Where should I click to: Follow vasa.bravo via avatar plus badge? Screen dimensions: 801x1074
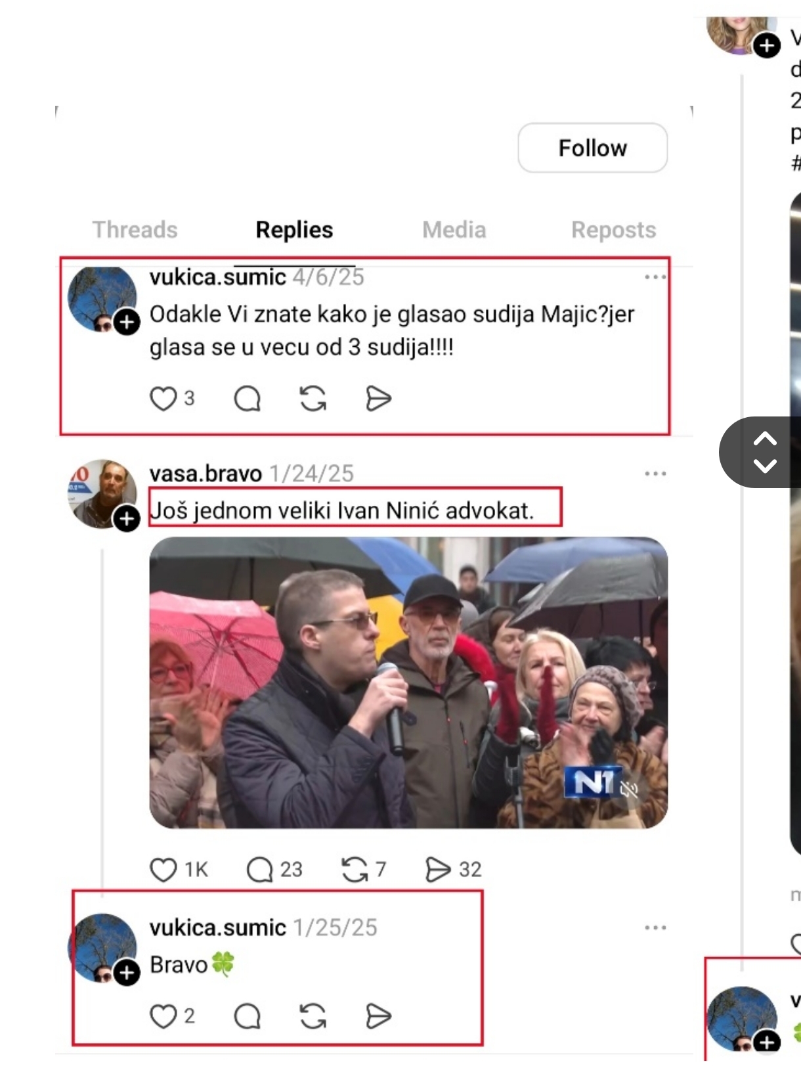(x=127, y=519)
